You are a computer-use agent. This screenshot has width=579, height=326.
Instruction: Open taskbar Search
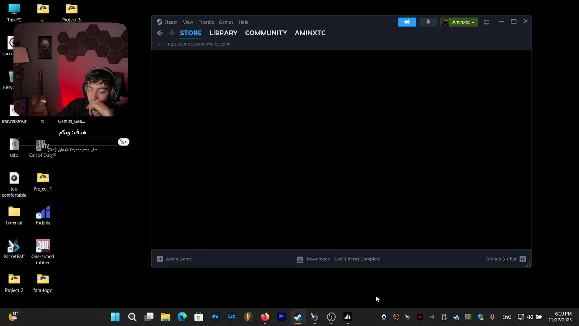pyautogui.click(x=132, y=317)
